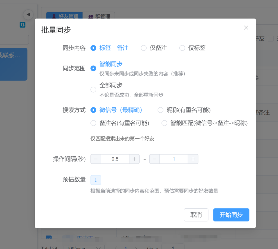Select 昵称(有重名可能) search method
This screenshot has height=249, width=278.
tap(160, 110)
